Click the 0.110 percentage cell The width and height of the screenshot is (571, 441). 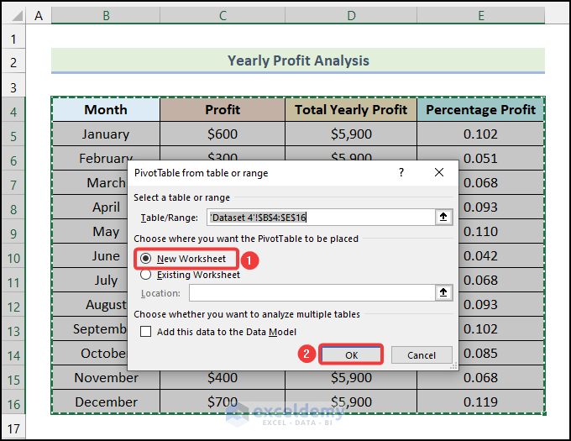[x=501, y=232]
